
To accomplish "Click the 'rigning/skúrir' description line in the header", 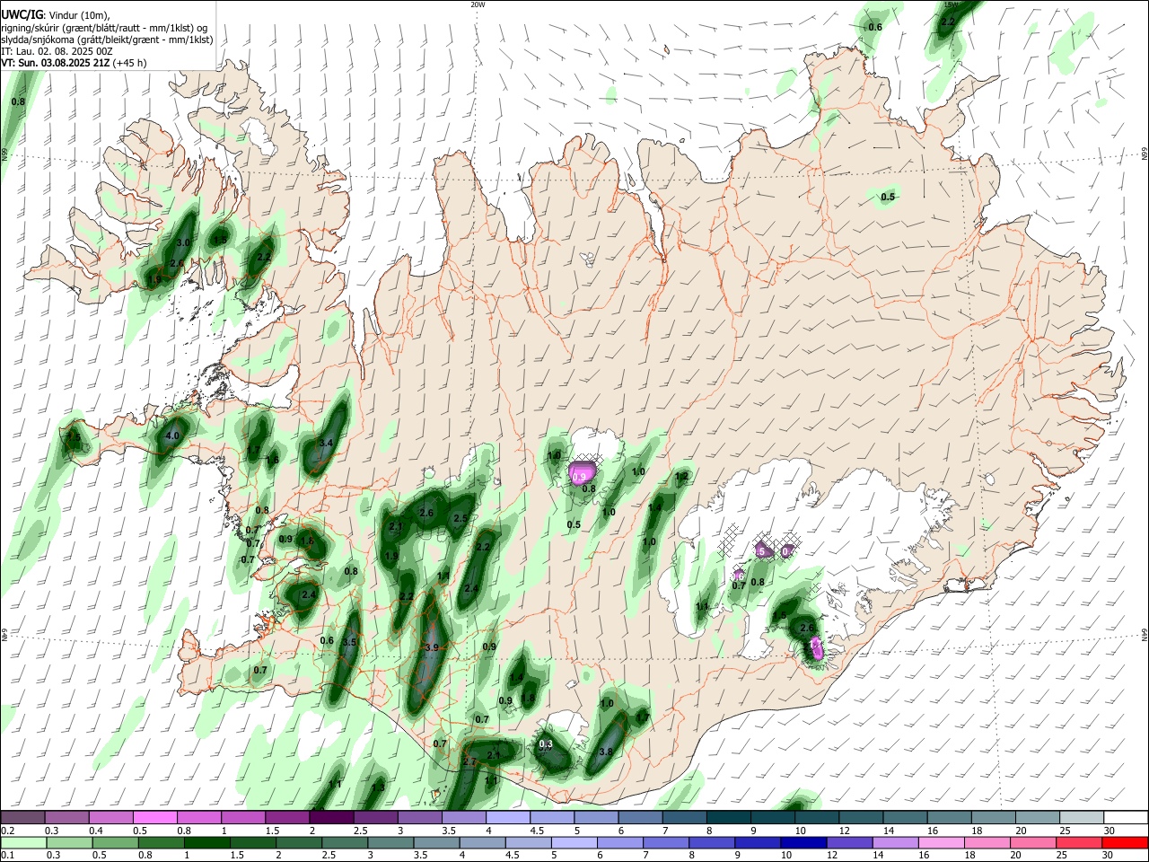I will [105, 28].
